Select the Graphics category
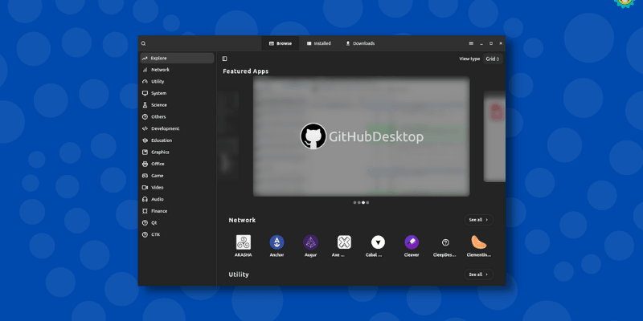Image resolution: width=643 pixels, height=321 pixels. [177, 152]
